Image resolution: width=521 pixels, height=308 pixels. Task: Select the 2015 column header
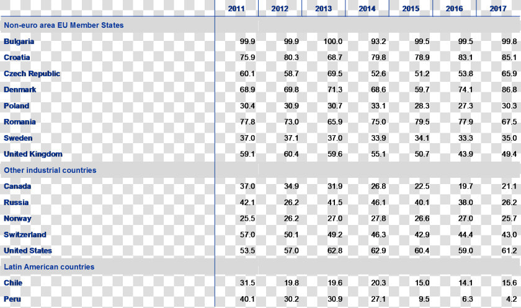click(x=411, y=9)
